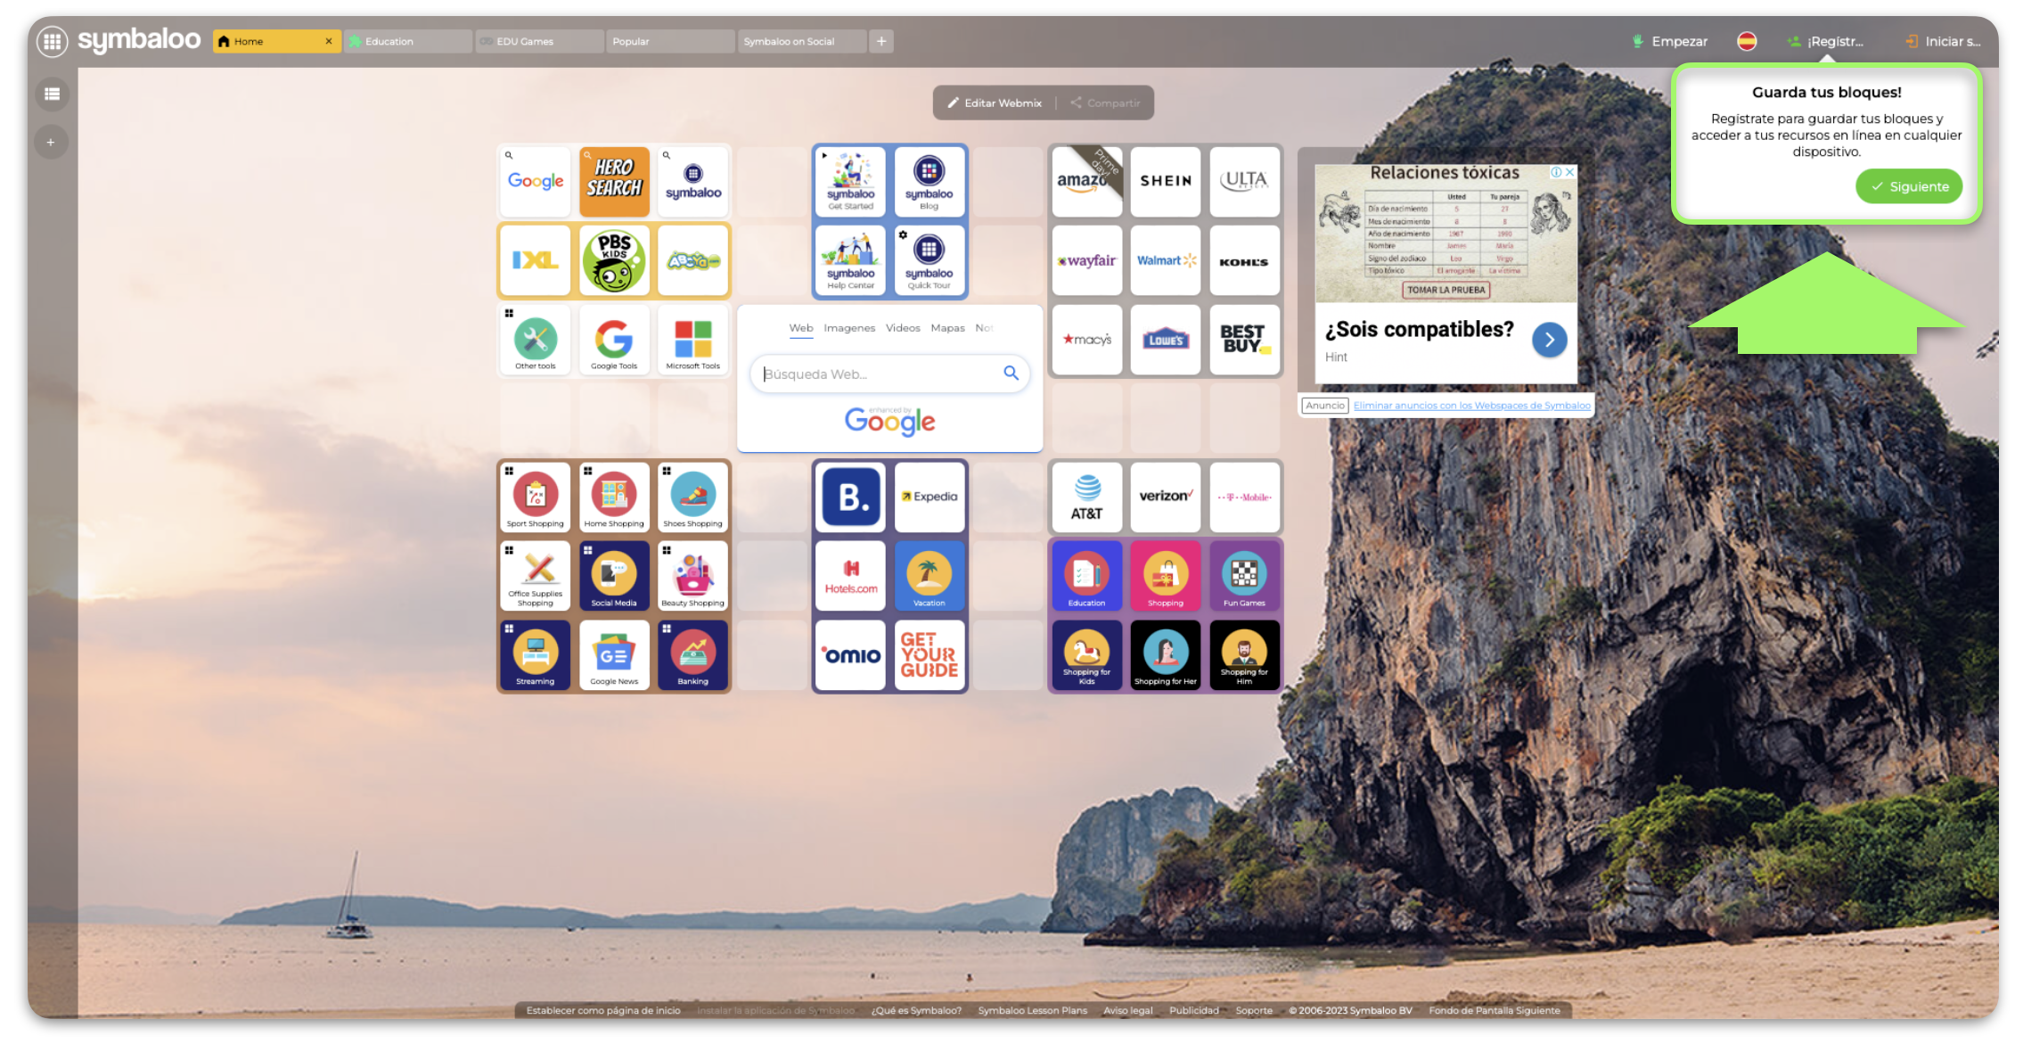Open Symbaloo Get Started tile
Screen dimensions: 2023x1052
click(850, 181)
